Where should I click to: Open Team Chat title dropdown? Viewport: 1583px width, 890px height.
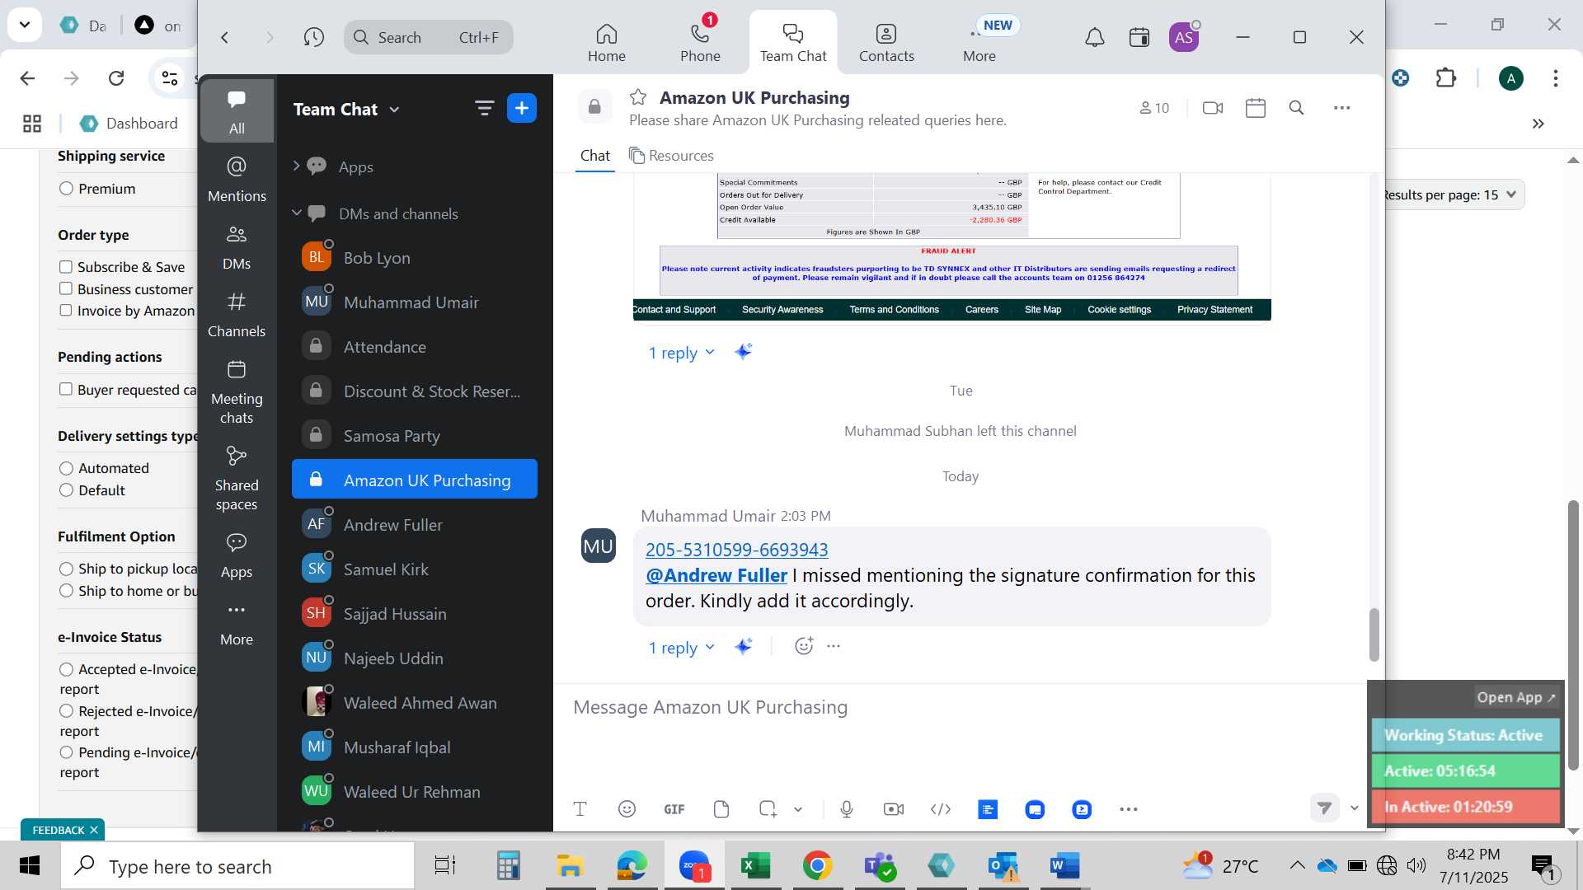(x=394, y=110)
